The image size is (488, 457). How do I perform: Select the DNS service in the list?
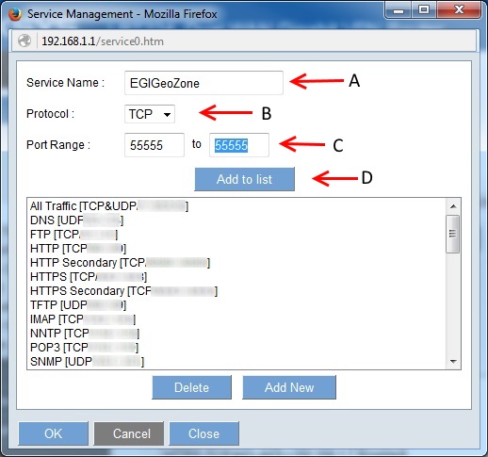tap(76, 220)
